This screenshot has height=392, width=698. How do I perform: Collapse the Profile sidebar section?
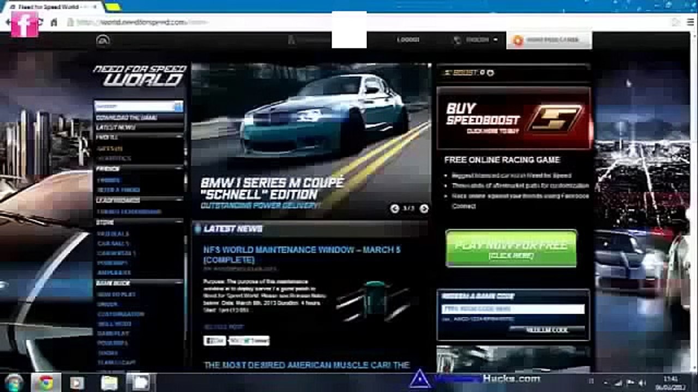click(179, 137)
